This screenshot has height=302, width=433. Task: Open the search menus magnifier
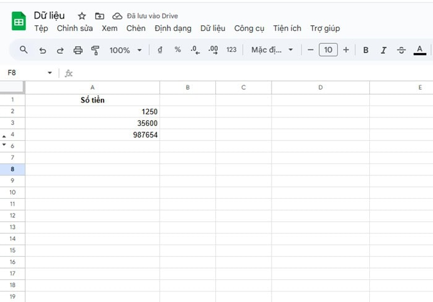24,50
